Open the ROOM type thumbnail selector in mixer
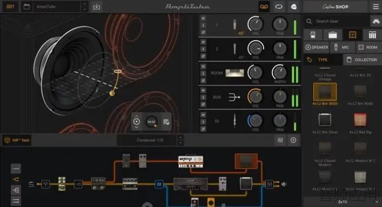This screenshot has height=207, width=382. 235,73
